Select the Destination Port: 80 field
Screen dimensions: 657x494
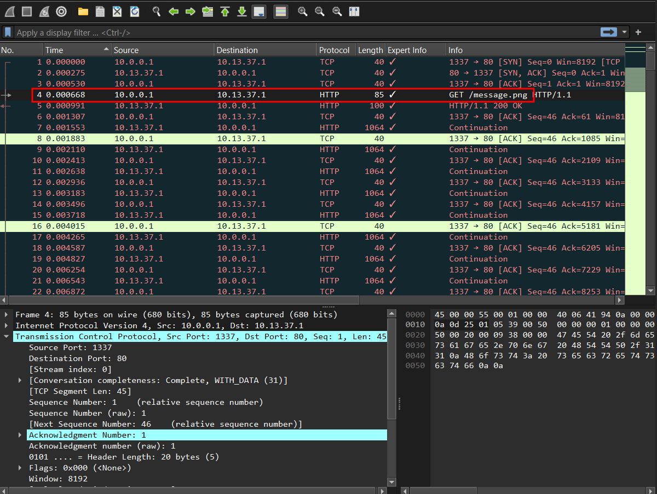(78, 358)
